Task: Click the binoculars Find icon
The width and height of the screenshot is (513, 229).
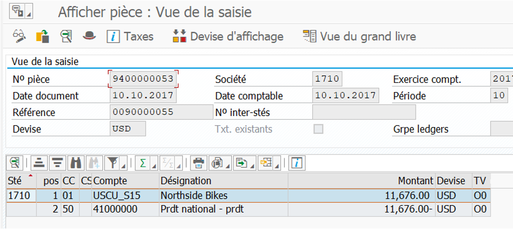Action: click(76, 163)
